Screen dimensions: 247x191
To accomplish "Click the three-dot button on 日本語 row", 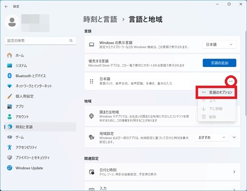I will click(231, 81).
